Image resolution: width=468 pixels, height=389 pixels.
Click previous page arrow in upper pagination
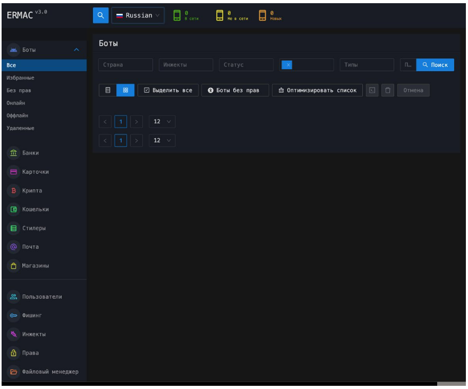[x=105, y=122]
